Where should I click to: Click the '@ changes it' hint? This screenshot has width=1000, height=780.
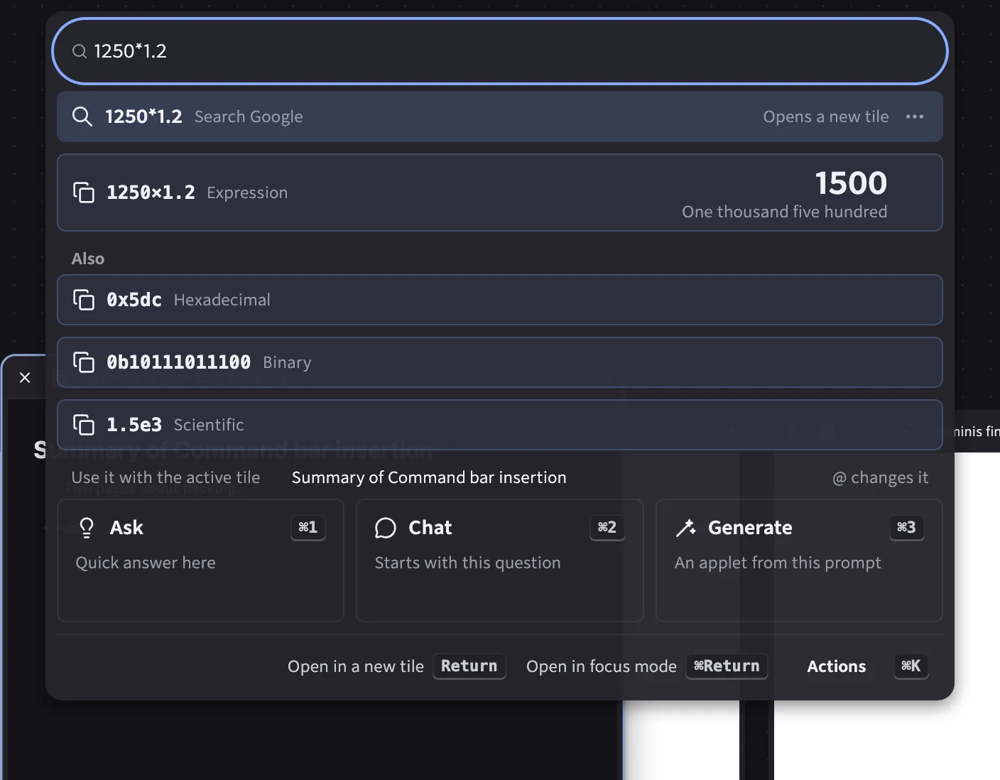[881, 477]
